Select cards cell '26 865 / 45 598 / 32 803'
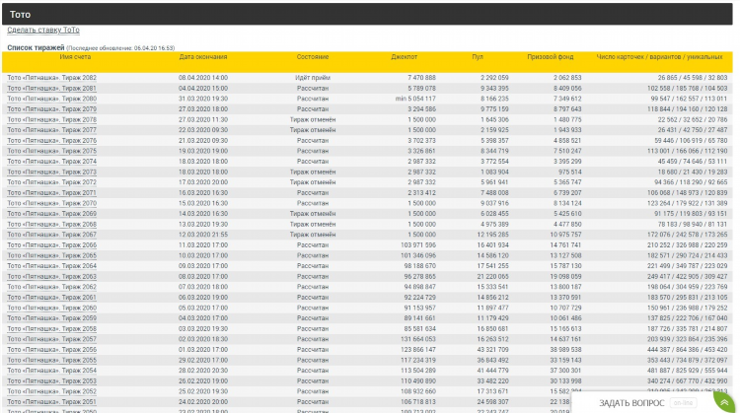The image size is (740, 413). click(x=693, y=78)
